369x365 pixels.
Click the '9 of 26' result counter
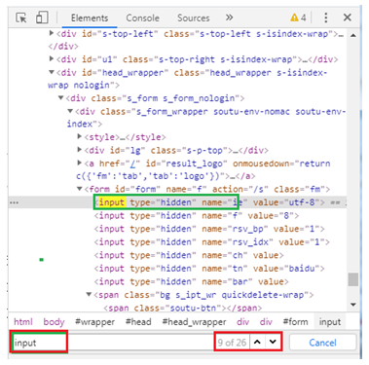(x=232, y=343)
